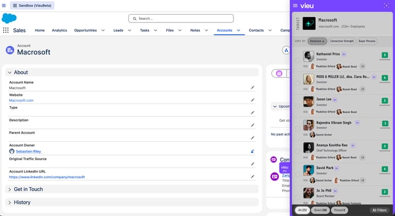Click the Salesforce search field
395x216 pixels.
click(x=181, y=18)
